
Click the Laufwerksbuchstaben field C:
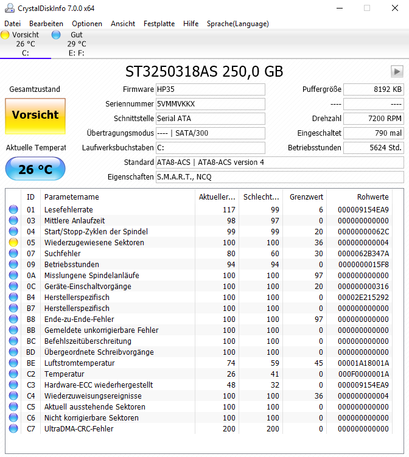[x=210, y=147]
